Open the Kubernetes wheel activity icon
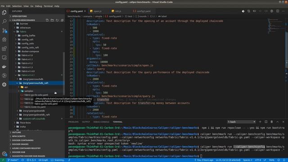The width and height of the screenshot is (288, 162). pyautogui.click(x=4, y=85)
